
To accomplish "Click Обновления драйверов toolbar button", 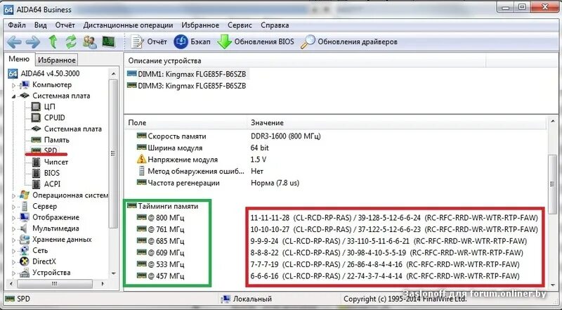I will (x=348, y=42).
